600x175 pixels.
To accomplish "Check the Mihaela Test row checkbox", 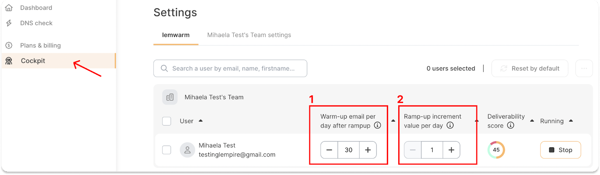I will [166, 150].
